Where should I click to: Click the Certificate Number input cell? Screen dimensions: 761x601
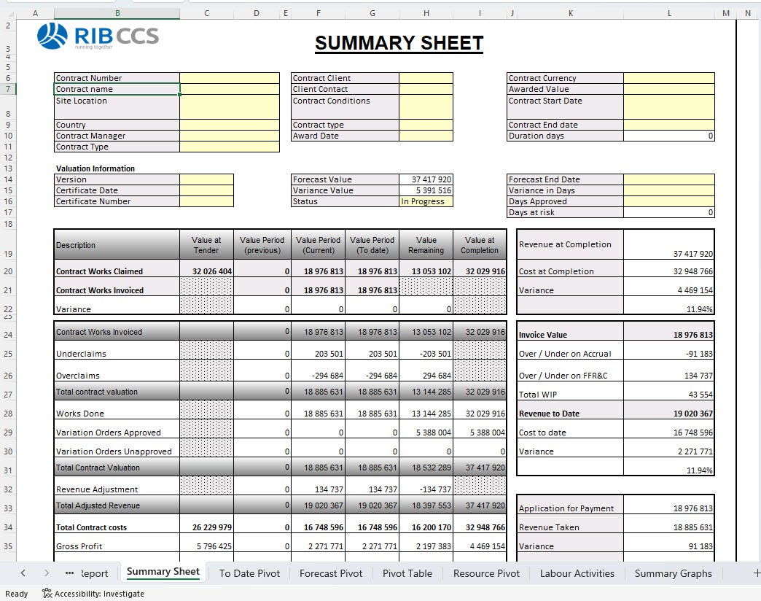click(206, 201)
